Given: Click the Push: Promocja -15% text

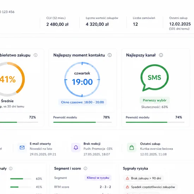Looking at the screenshot, I should click(98, 149).
